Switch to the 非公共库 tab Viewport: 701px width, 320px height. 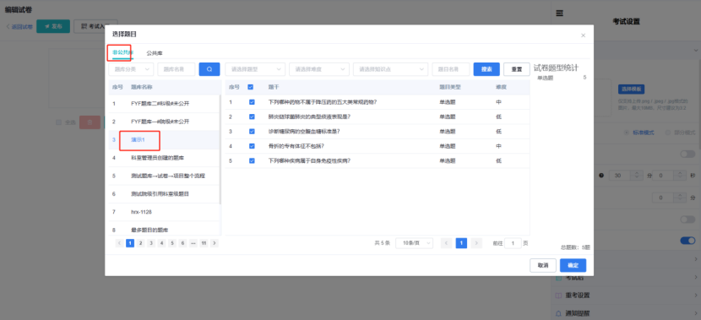[x=122, y=52]
